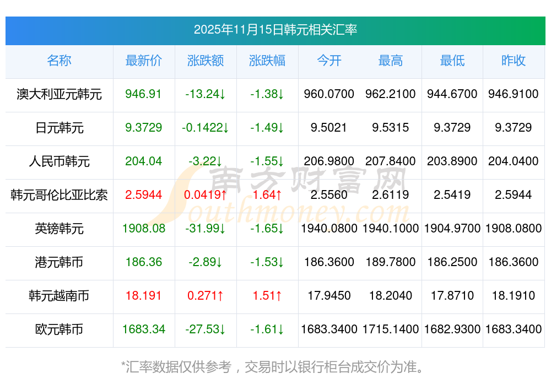This screenshot has width=551, height=384.
Task: Click change amount -2.89↓
Action: click(205, 262)
